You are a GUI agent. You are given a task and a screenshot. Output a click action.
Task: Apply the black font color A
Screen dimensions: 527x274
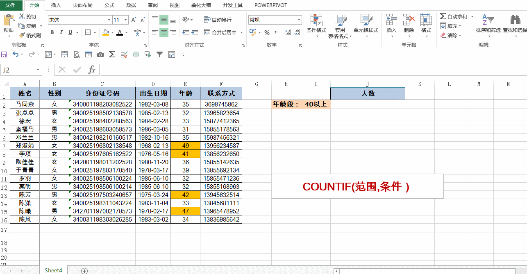120,32
